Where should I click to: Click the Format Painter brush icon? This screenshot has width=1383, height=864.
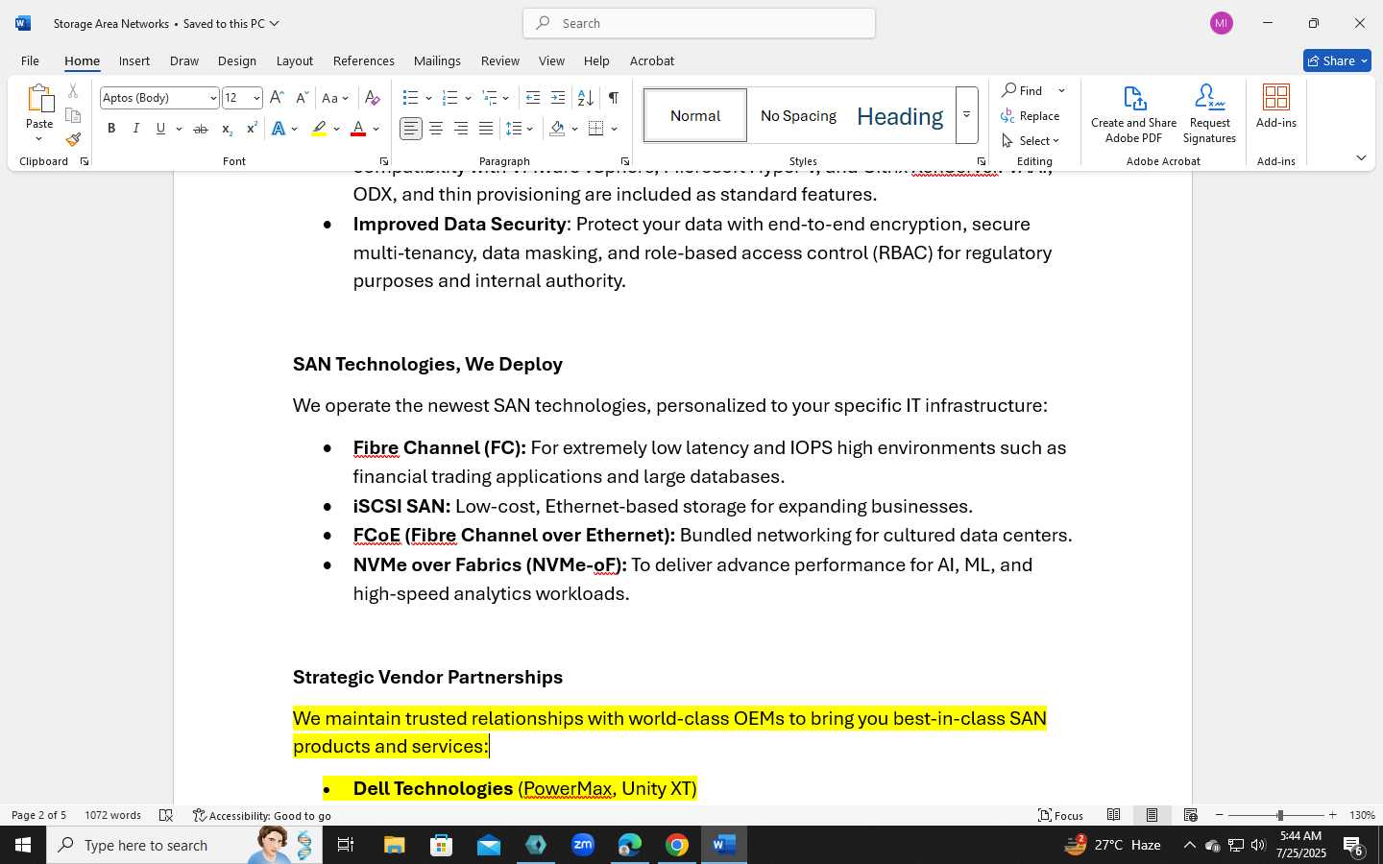click(x=73, y=139)
